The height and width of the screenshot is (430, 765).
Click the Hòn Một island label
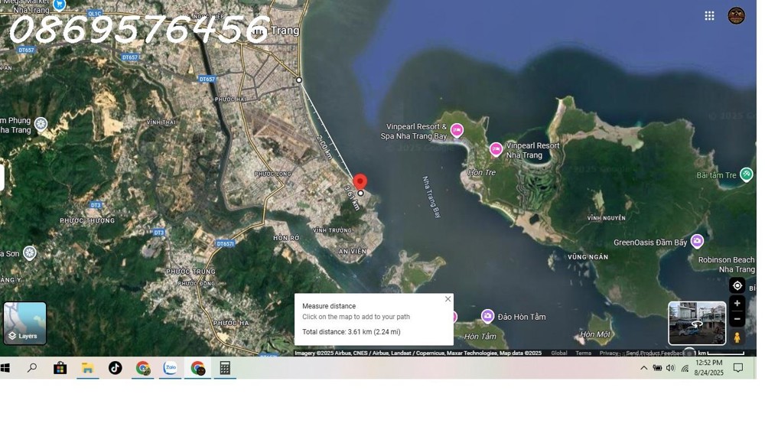pos(594,334)
